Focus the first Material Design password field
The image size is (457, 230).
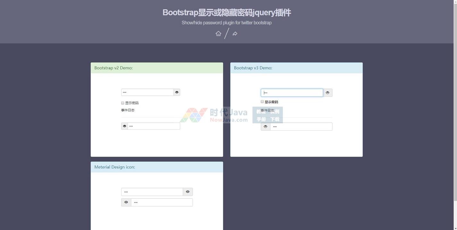tap(152, 192)
